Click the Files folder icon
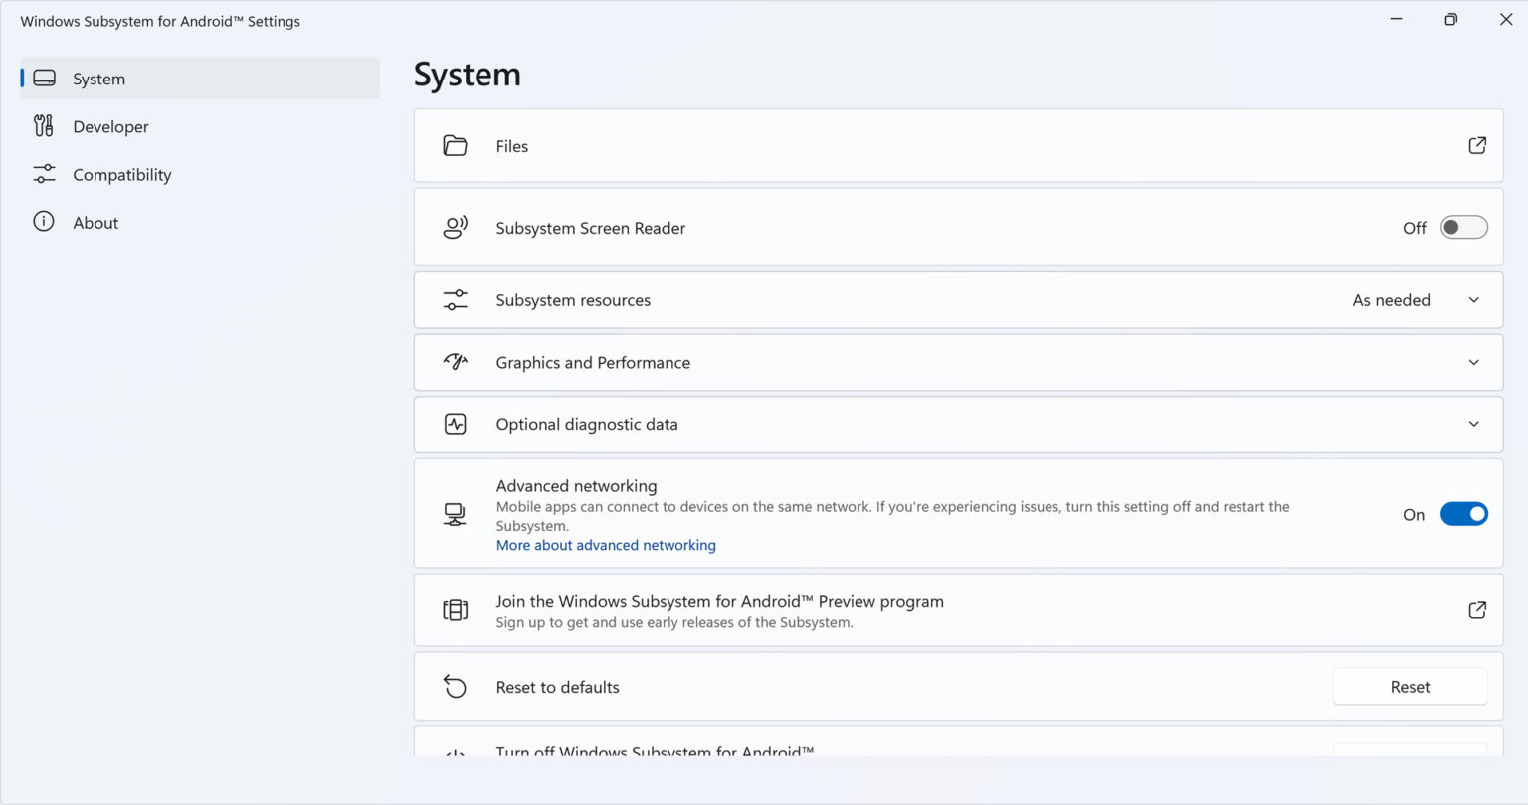The height and width of the screenshot is (805, 1528). tap(455, 146)
